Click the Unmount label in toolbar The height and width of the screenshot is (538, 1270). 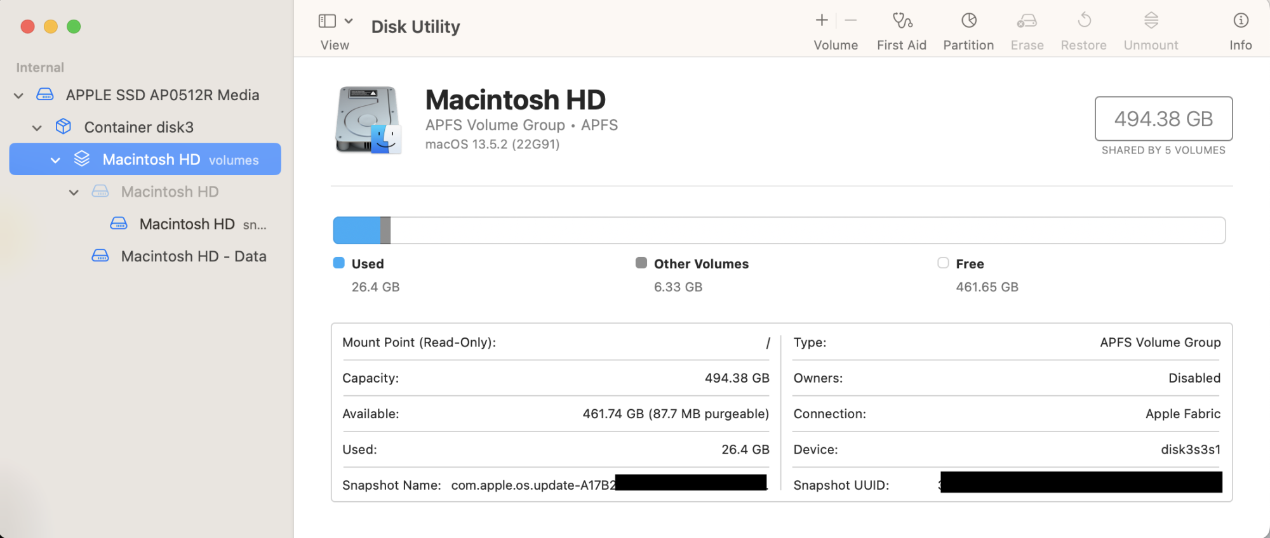(x=1151, y=45)
